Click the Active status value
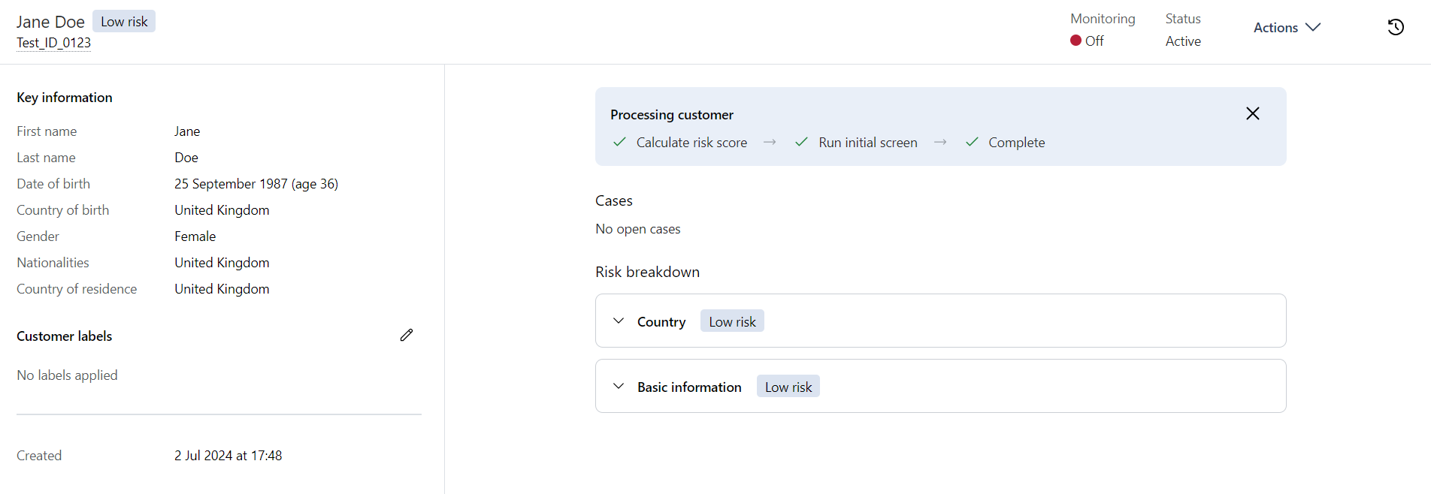The height and width of the screenshot is (494, 1431). (x=1183, y=41)
